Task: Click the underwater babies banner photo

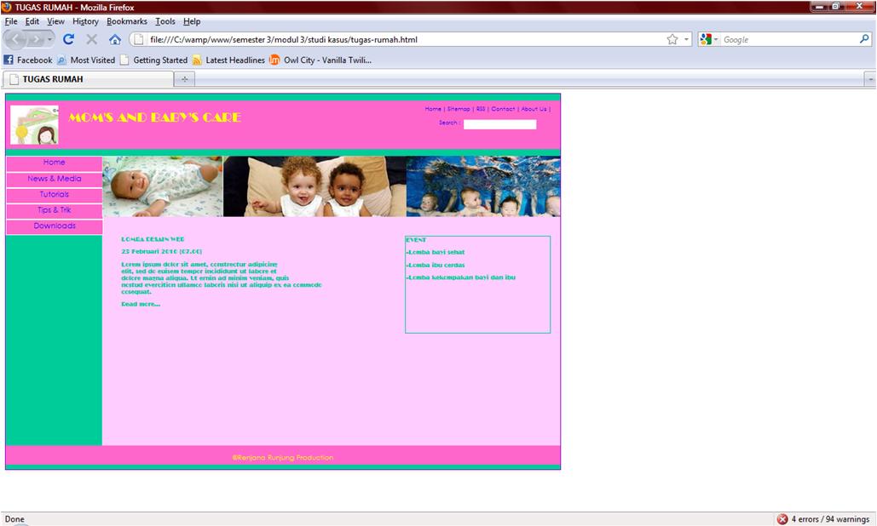Action: click(483, 186)
